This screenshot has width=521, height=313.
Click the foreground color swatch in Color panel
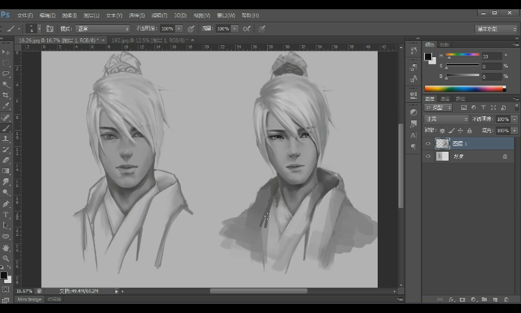click(428, 56)
